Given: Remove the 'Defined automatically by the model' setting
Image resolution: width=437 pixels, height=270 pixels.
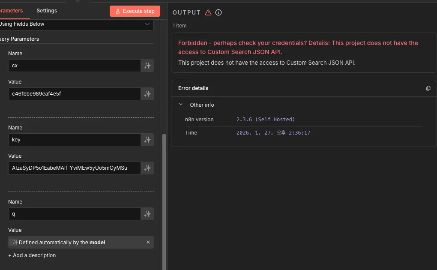Looking at the screenshot, I should [x=148, y=242].
